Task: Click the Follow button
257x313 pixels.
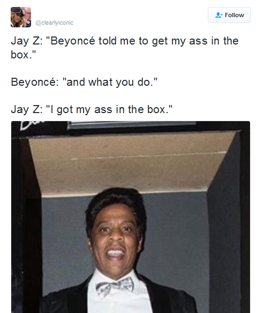Action: point(229,15)
